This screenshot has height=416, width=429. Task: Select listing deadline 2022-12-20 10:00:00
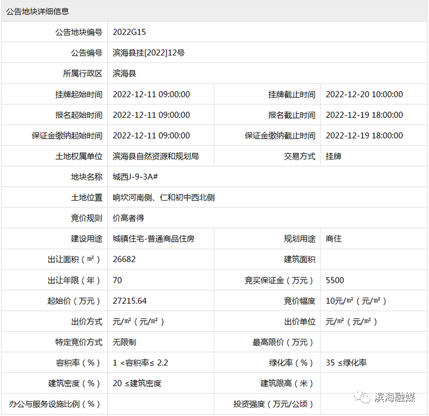click(x=364, y=94)
